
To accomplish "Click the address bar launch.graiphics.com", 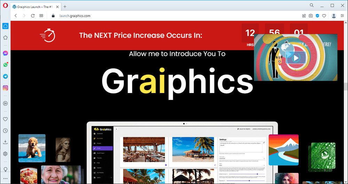I will click(x=75, y=16).
